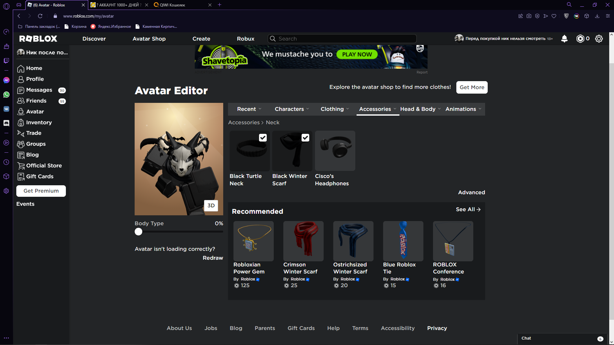
Task: Open the Privacy footer link
Action: [x=437, y=328]
